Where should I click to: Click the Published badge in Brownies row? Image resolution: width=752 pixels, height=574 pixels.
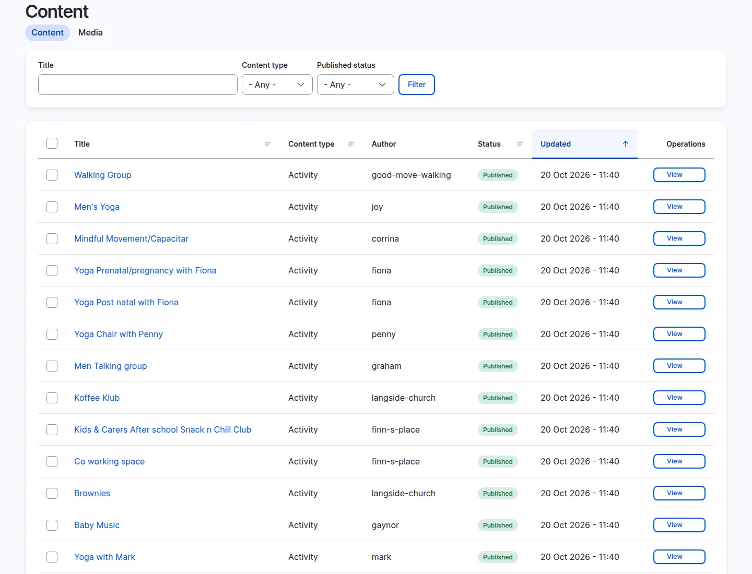point(498,494)
